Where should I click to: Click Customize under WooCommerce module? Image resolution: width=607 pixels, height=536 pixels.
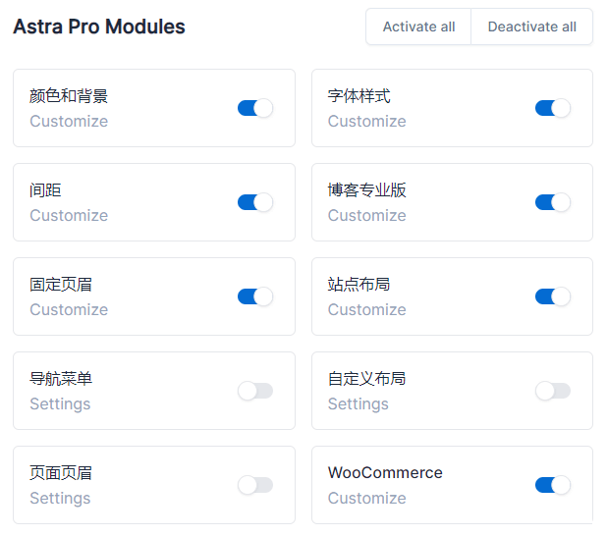click(x=366, y=499)
